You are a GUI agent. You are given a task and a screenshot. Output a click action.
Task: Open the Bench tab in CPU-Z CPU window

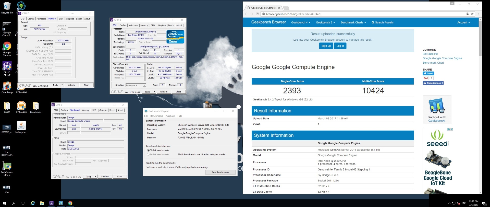pos(171,25)
